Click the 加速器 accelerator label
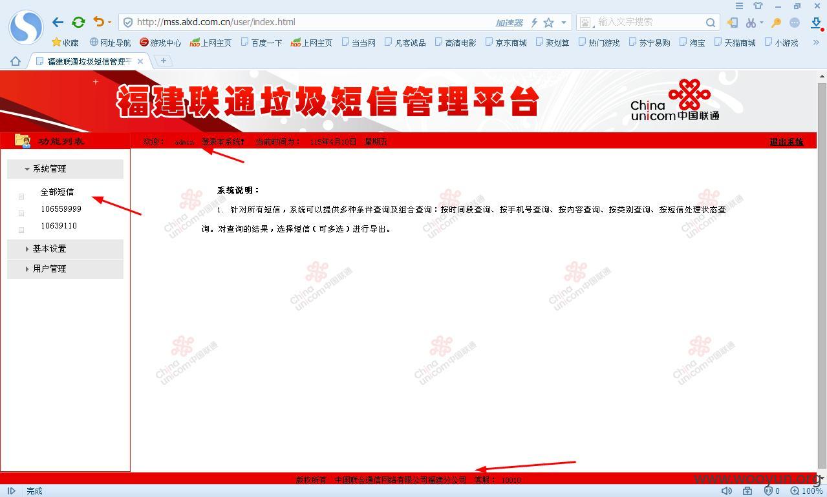Screen dimensions: 827x497 (x=509, y=23)
